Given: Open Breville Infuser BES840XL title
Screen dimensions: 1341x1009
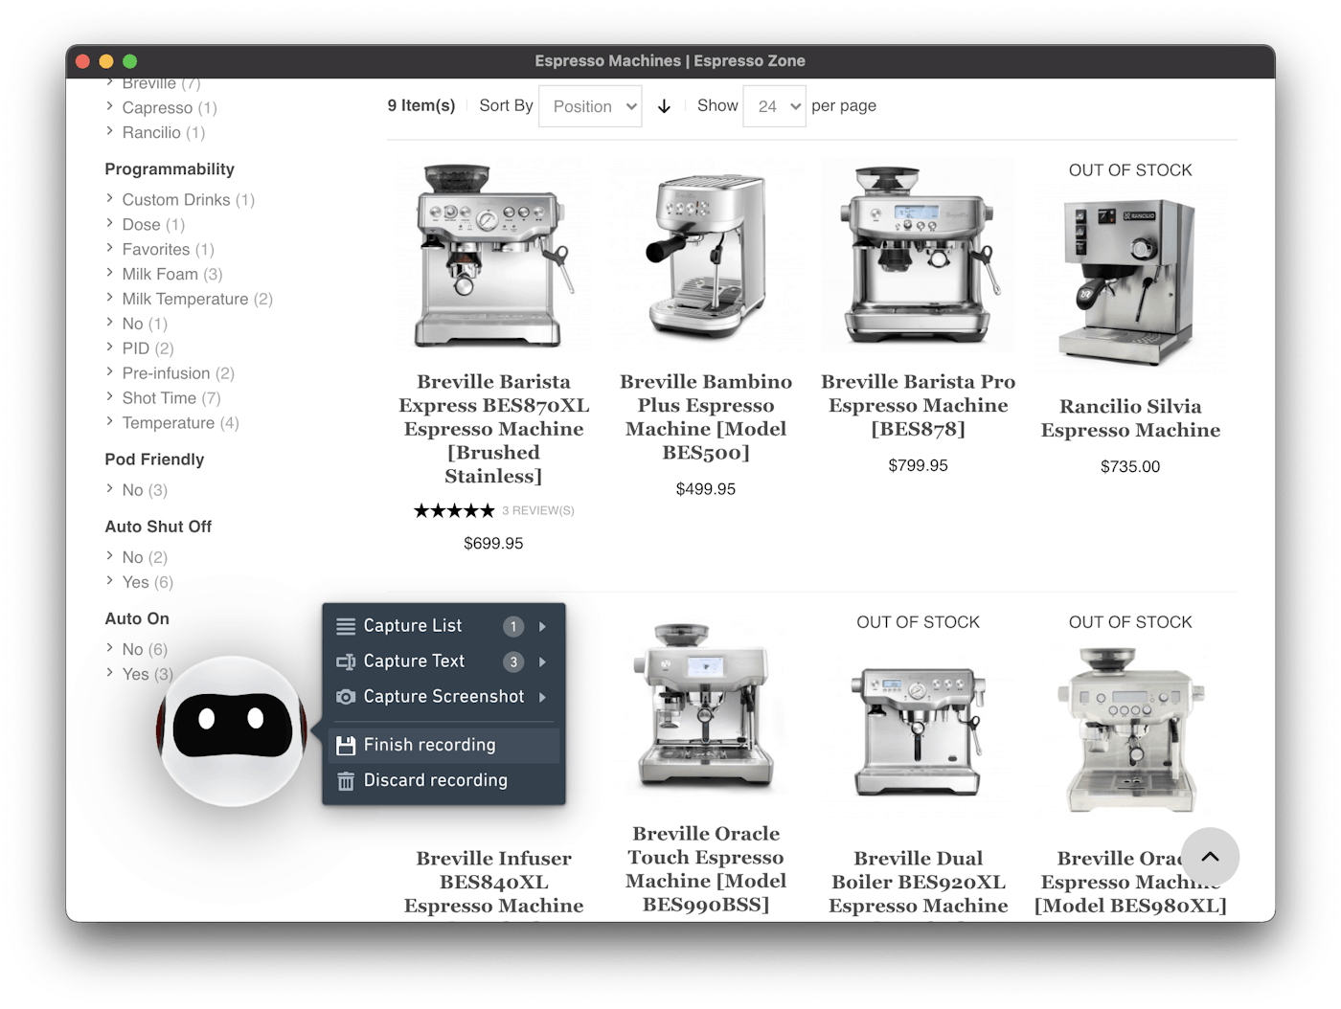Looking at the screenshot, I should tap(493, 882).
